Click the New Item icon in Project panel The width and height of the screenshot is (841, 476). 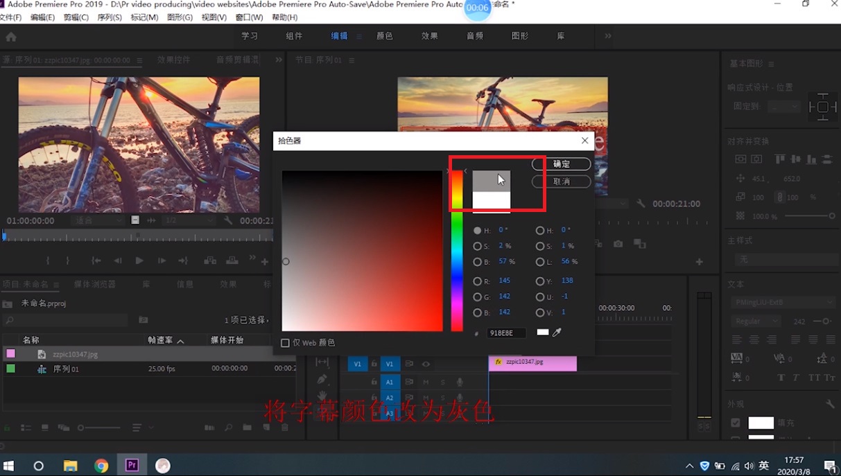[x=266, y=428]
